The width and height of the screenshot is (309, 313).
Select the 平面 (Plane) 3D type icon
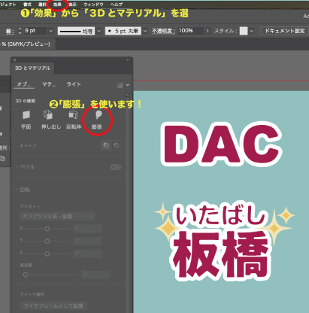coord(26,115)
